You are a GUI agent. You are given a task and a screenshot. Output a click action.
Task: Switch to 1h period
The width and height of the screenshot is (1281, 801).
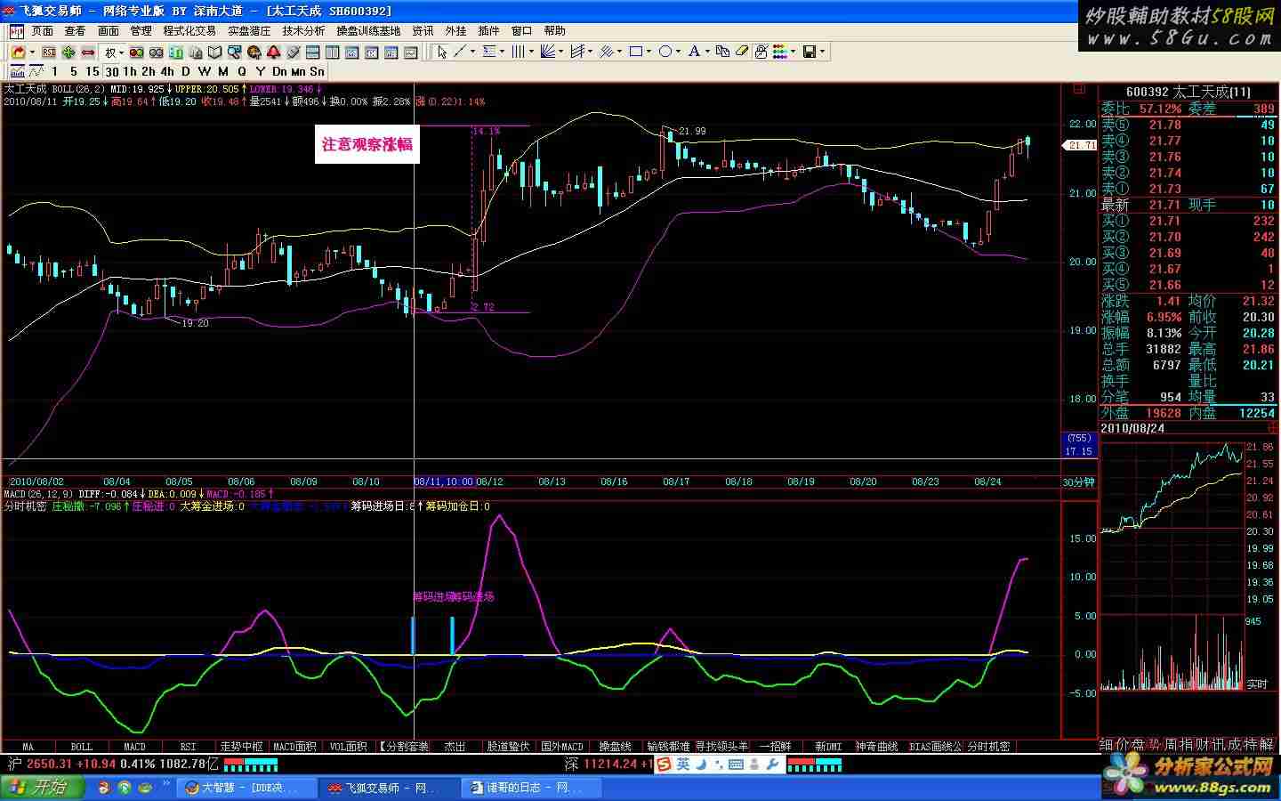tap(130, 71)
